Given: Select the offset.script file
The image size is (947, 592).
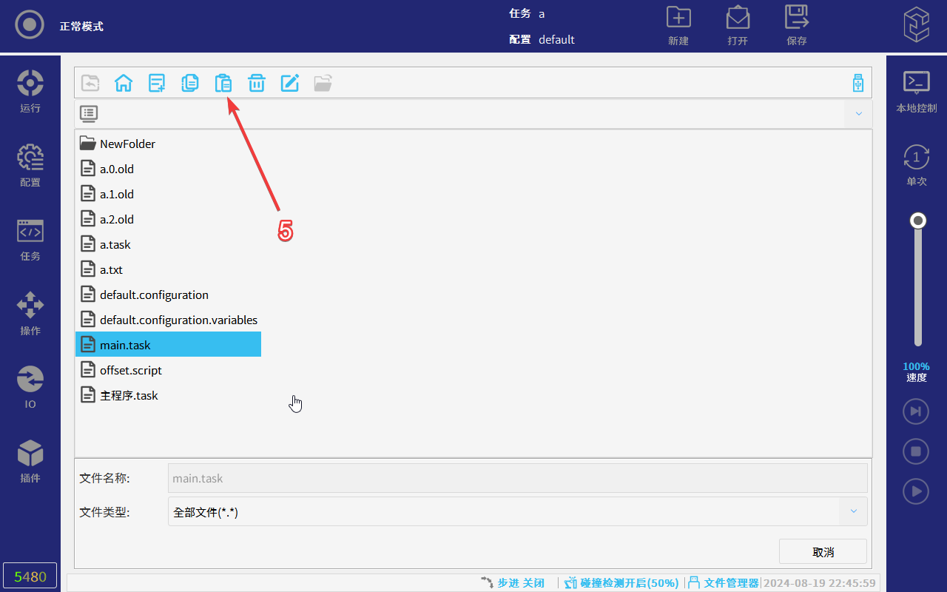Looking at the screenshot, I should (130, 370).
